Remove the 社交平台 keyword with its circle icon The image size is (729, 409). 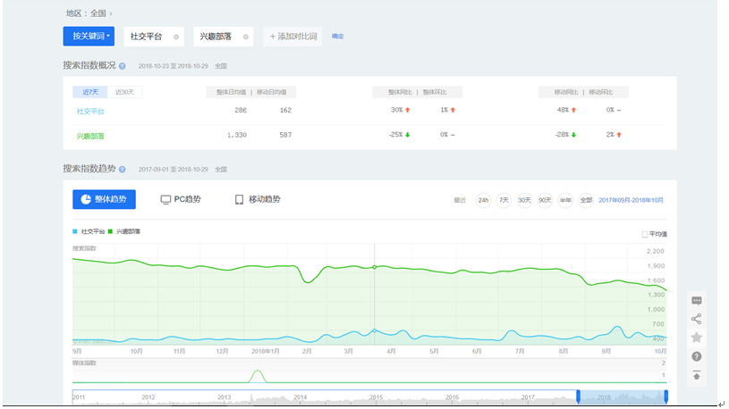pos(176,37)
